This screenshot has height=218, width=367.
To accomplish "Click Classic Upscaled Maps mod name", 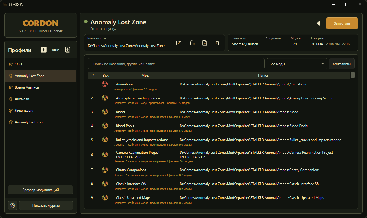I will click(133, 198).
